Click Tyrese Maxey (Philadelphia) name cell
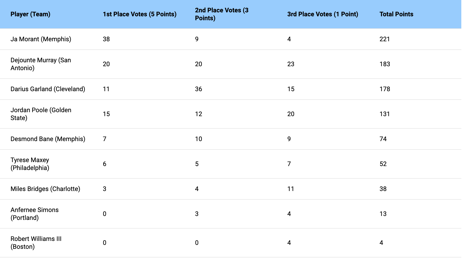Viewport: 465px width, 258px height. click(30, 164)
